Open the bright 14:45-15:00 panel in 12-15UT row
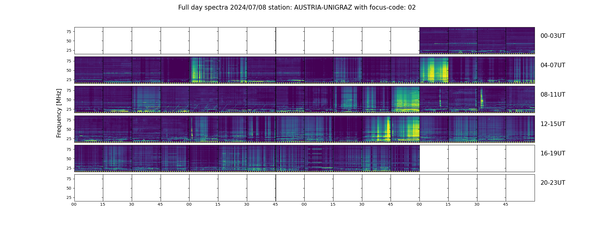This screenshot has height=226, width=594. pyautogui.click(x=405, y=129)
